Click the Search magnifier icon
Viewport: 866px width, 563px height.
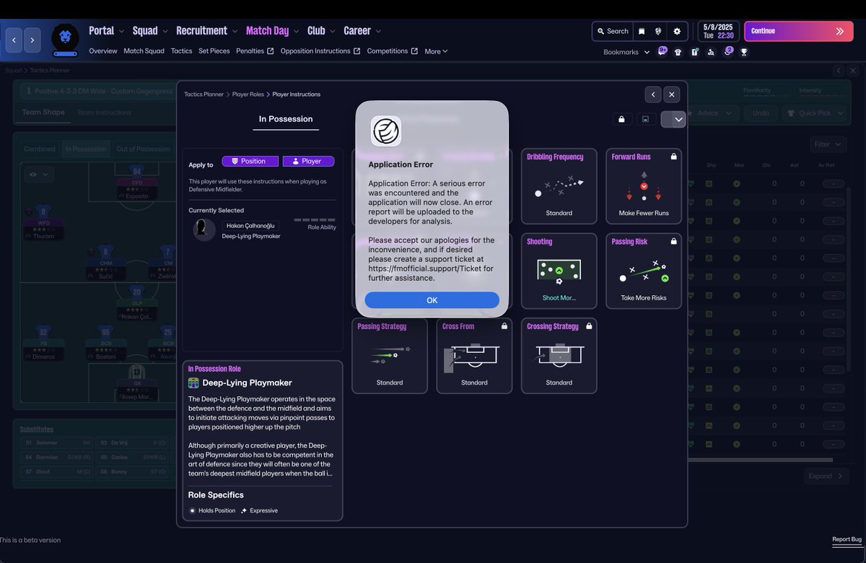coord(612,32)
